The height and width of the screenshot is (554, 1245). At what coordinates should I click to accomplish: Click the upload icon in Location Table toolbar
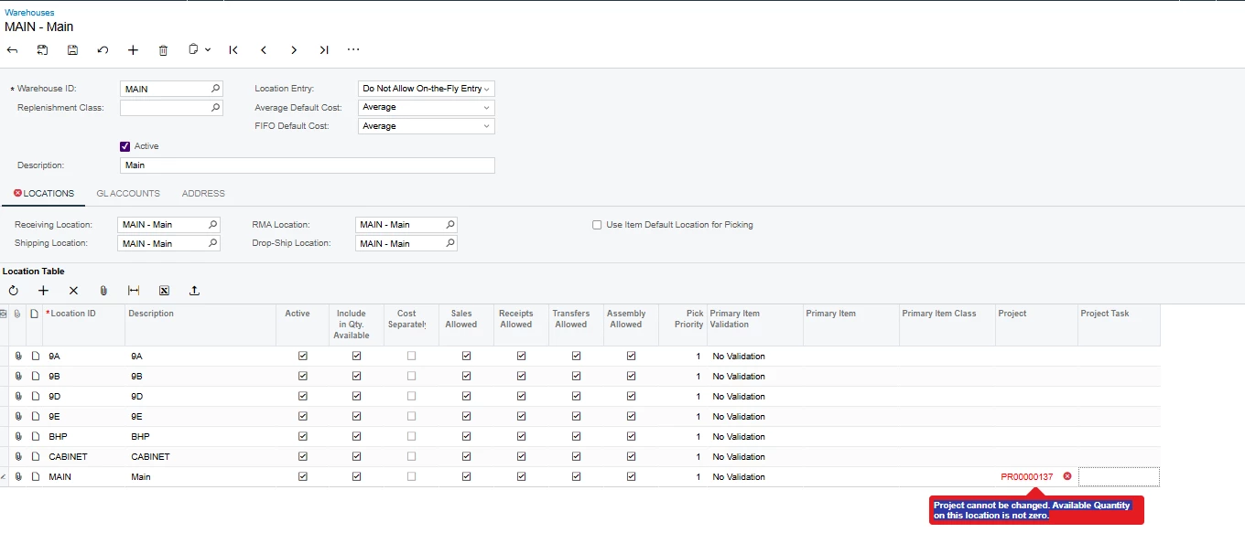tap(194, 291)
